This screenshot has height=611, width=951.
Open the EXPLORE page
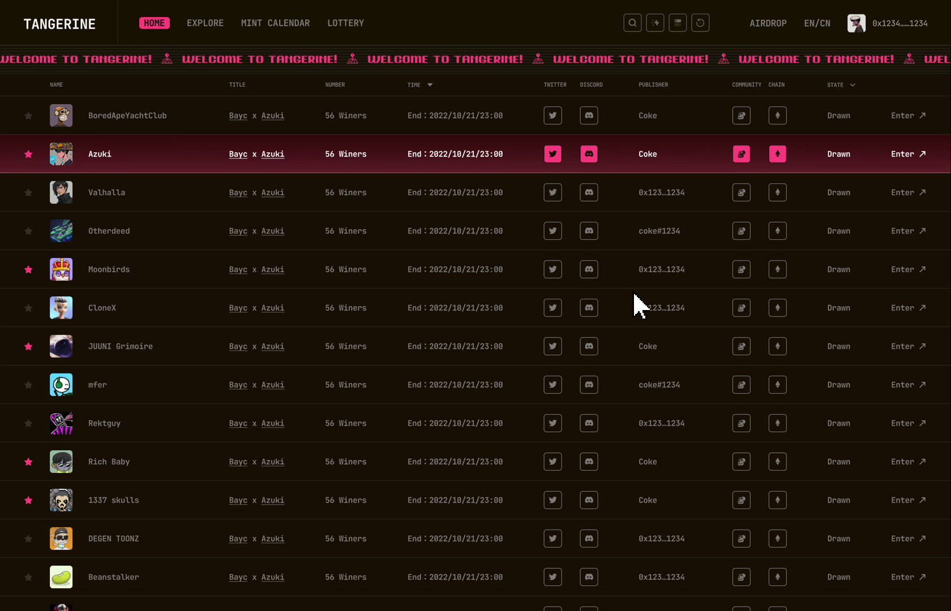[x=205, y=23]
